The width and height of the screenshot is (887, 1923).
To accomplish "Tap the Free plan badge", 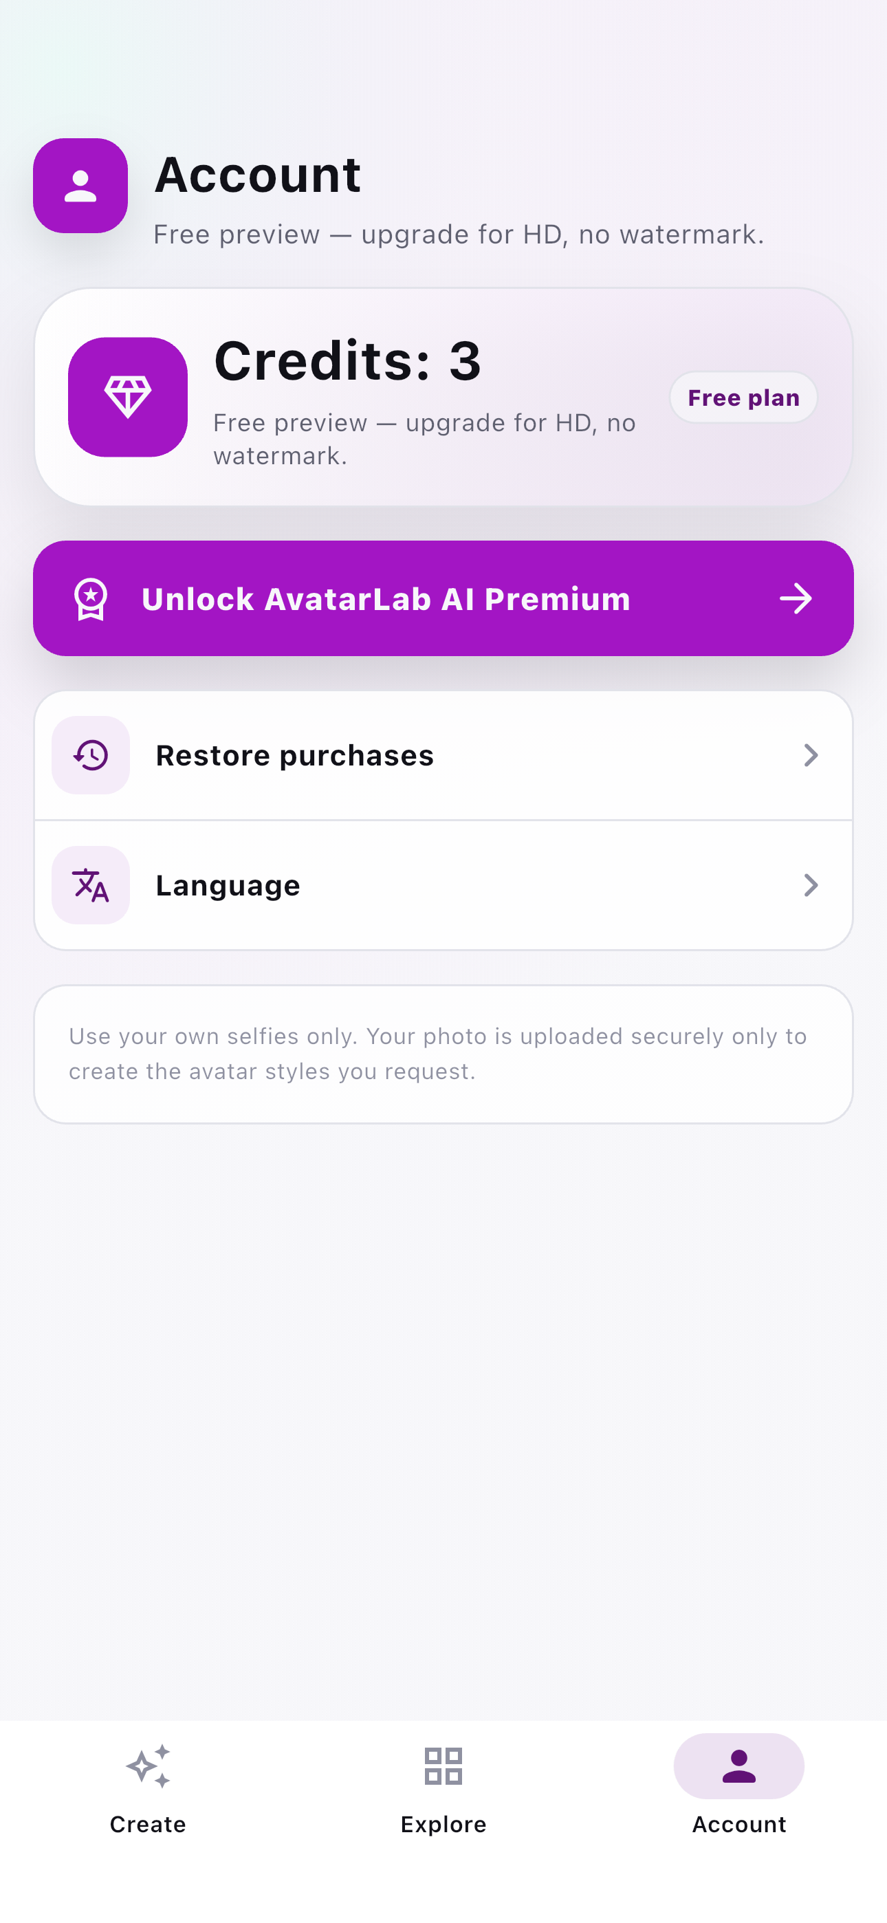I will click(x=744, y=397).
